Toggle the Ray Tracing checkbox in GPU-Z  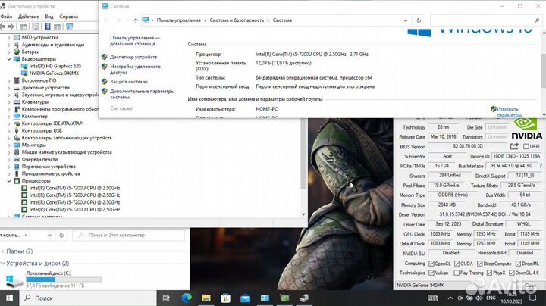pyautogui.click(x=457, y=273)
